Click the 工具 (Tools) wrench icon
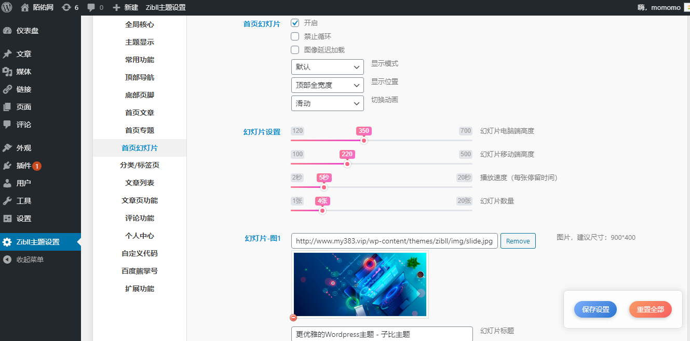This screenshot has height=341, width=690. 13,200
